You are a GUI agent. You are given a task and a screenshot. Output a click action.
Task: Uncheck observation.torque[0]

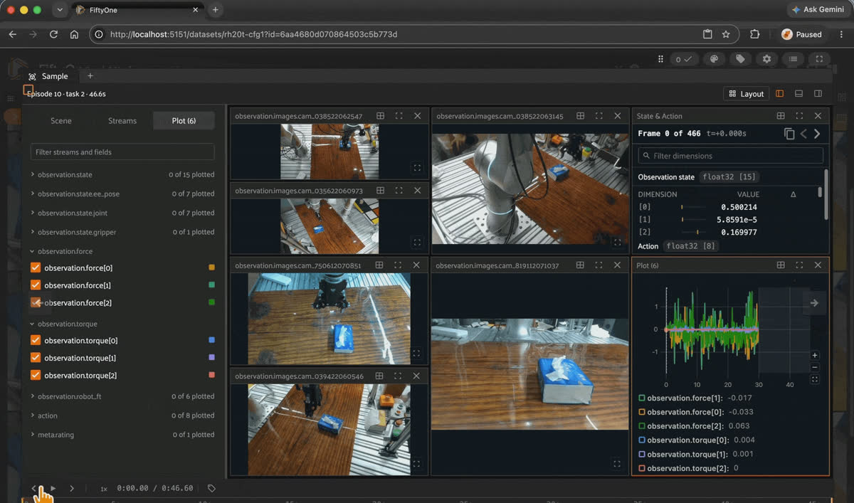pos(36,340)
